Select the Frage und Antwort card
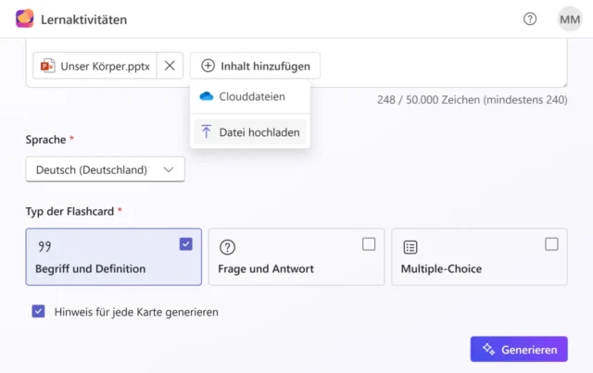593x373 pixels. click(x=296, y=257)
